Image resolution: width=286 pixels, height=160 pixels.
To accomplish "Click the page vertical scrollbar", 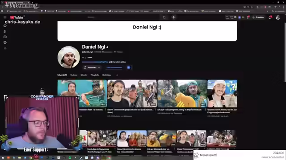I will click(285, 52).
